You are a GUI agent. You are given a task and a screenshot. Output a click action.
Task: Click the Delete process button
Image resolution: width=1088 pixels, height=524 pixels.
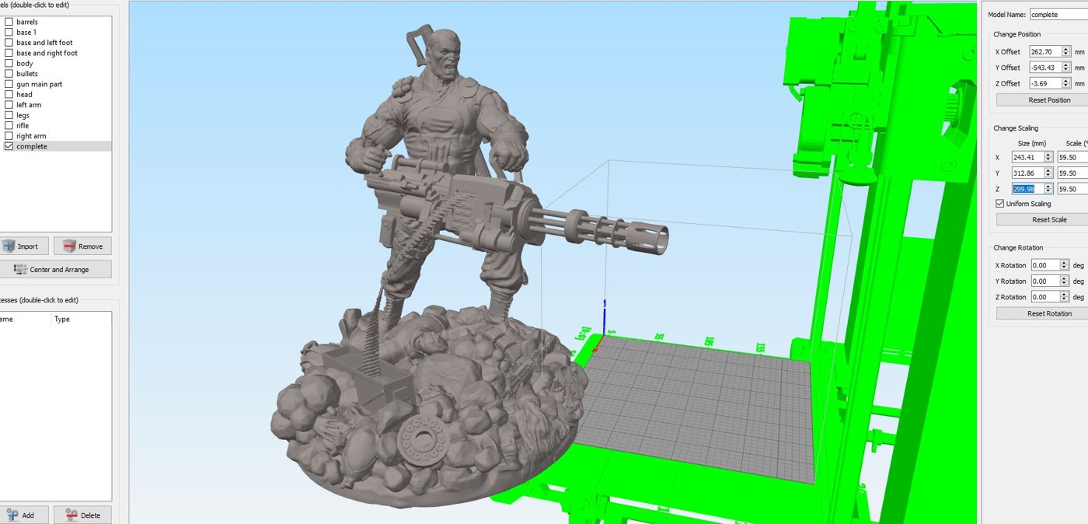pos(82,515)
